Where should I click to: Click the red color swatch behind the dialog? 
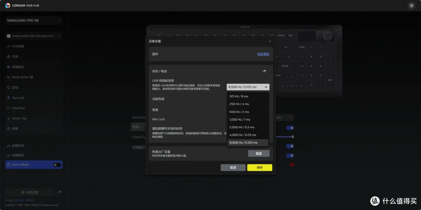point(292,164)
